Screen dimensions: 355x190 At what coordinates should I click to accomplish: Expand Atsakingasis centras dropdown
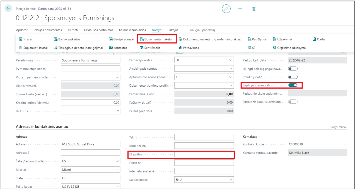pyautogui.click(x=231, y=69)
